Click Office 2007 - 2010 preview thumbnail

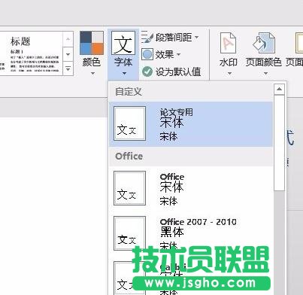(x=129, y=233)
